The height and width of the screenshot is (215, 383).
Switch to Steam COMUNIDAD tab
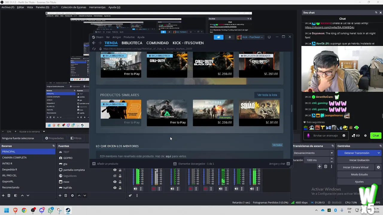tap(157, 43)
